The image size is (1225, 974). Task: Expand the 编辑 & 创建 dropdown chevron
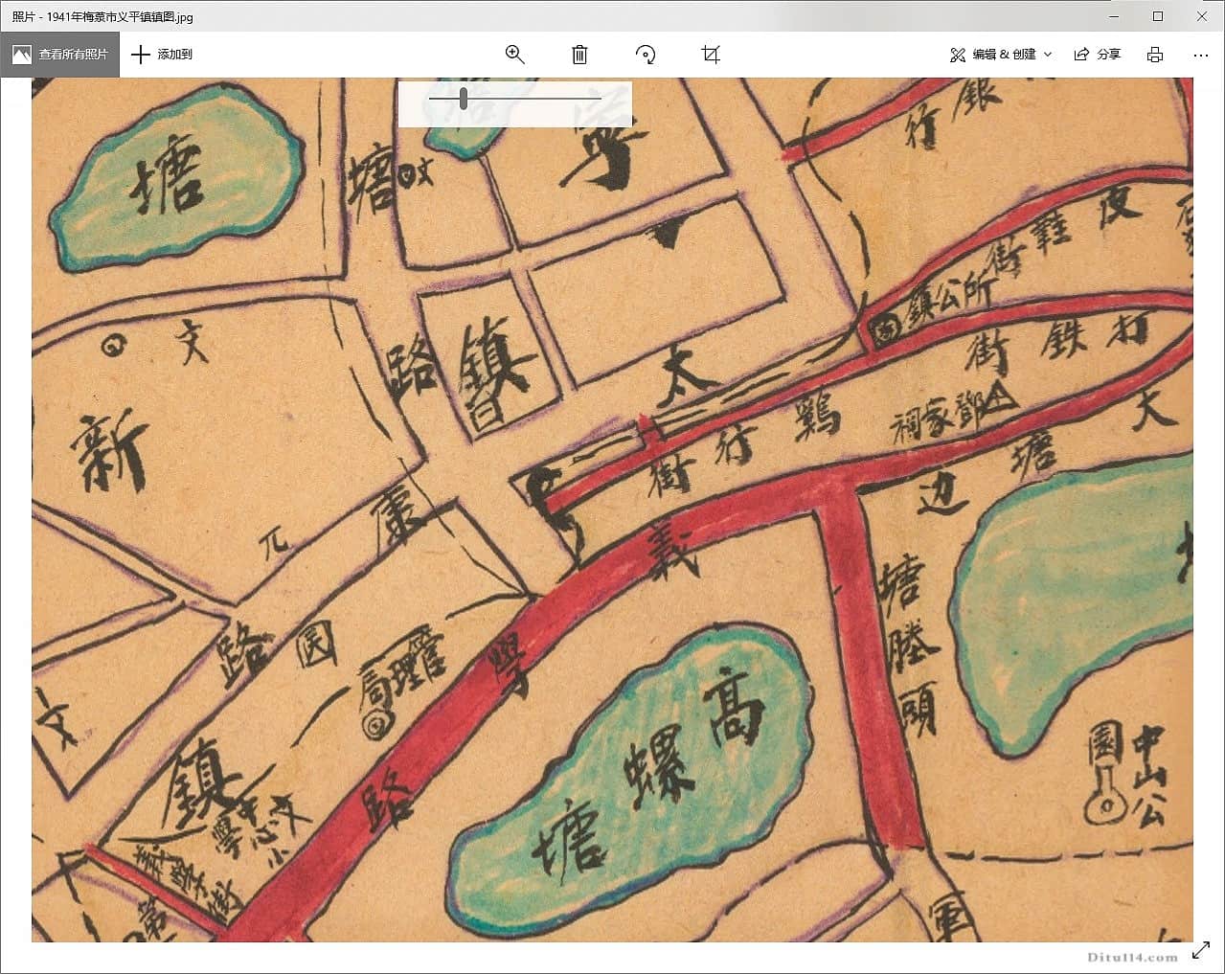(1050, 55)
